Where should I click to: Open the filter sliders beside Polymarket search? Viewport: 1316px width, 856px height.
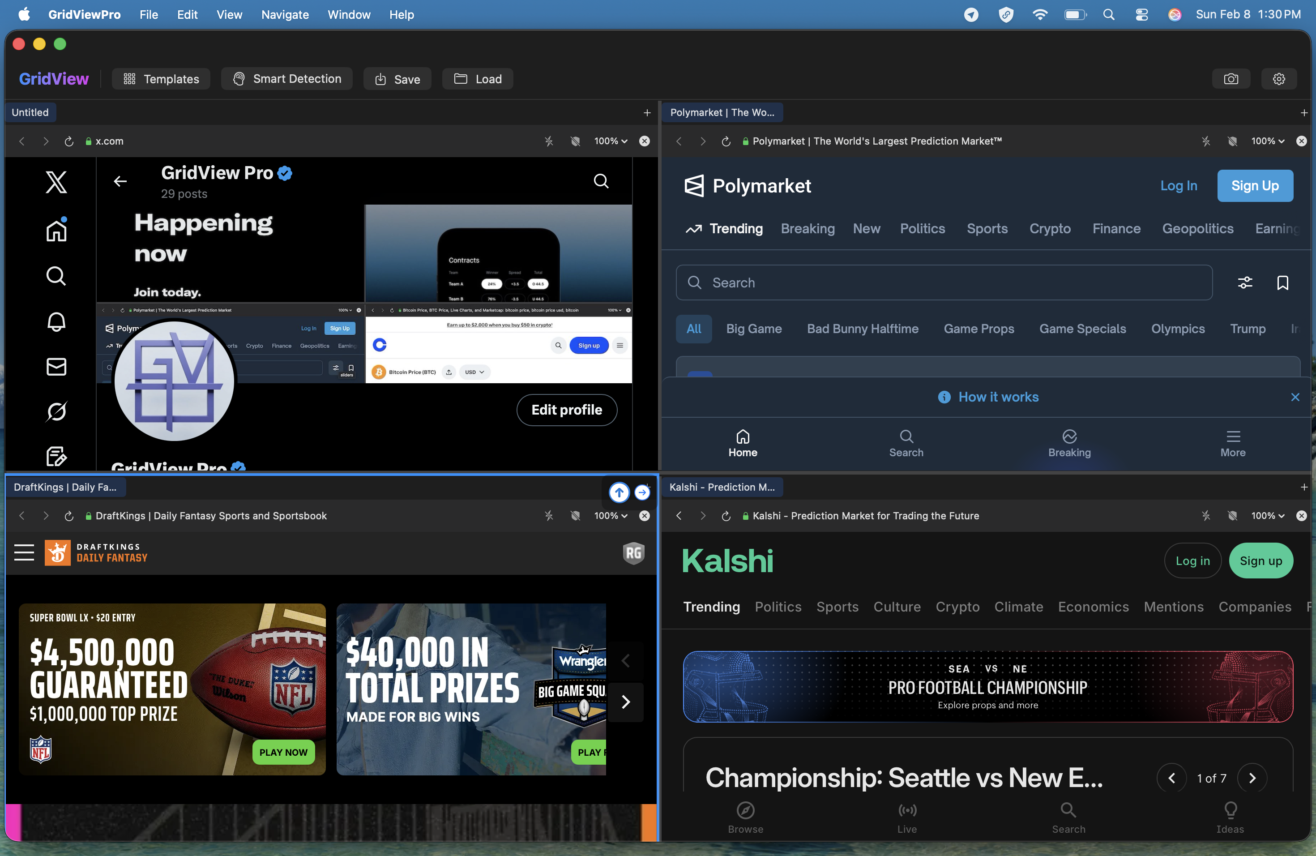pyautogui.click(x=1245, y=282)
